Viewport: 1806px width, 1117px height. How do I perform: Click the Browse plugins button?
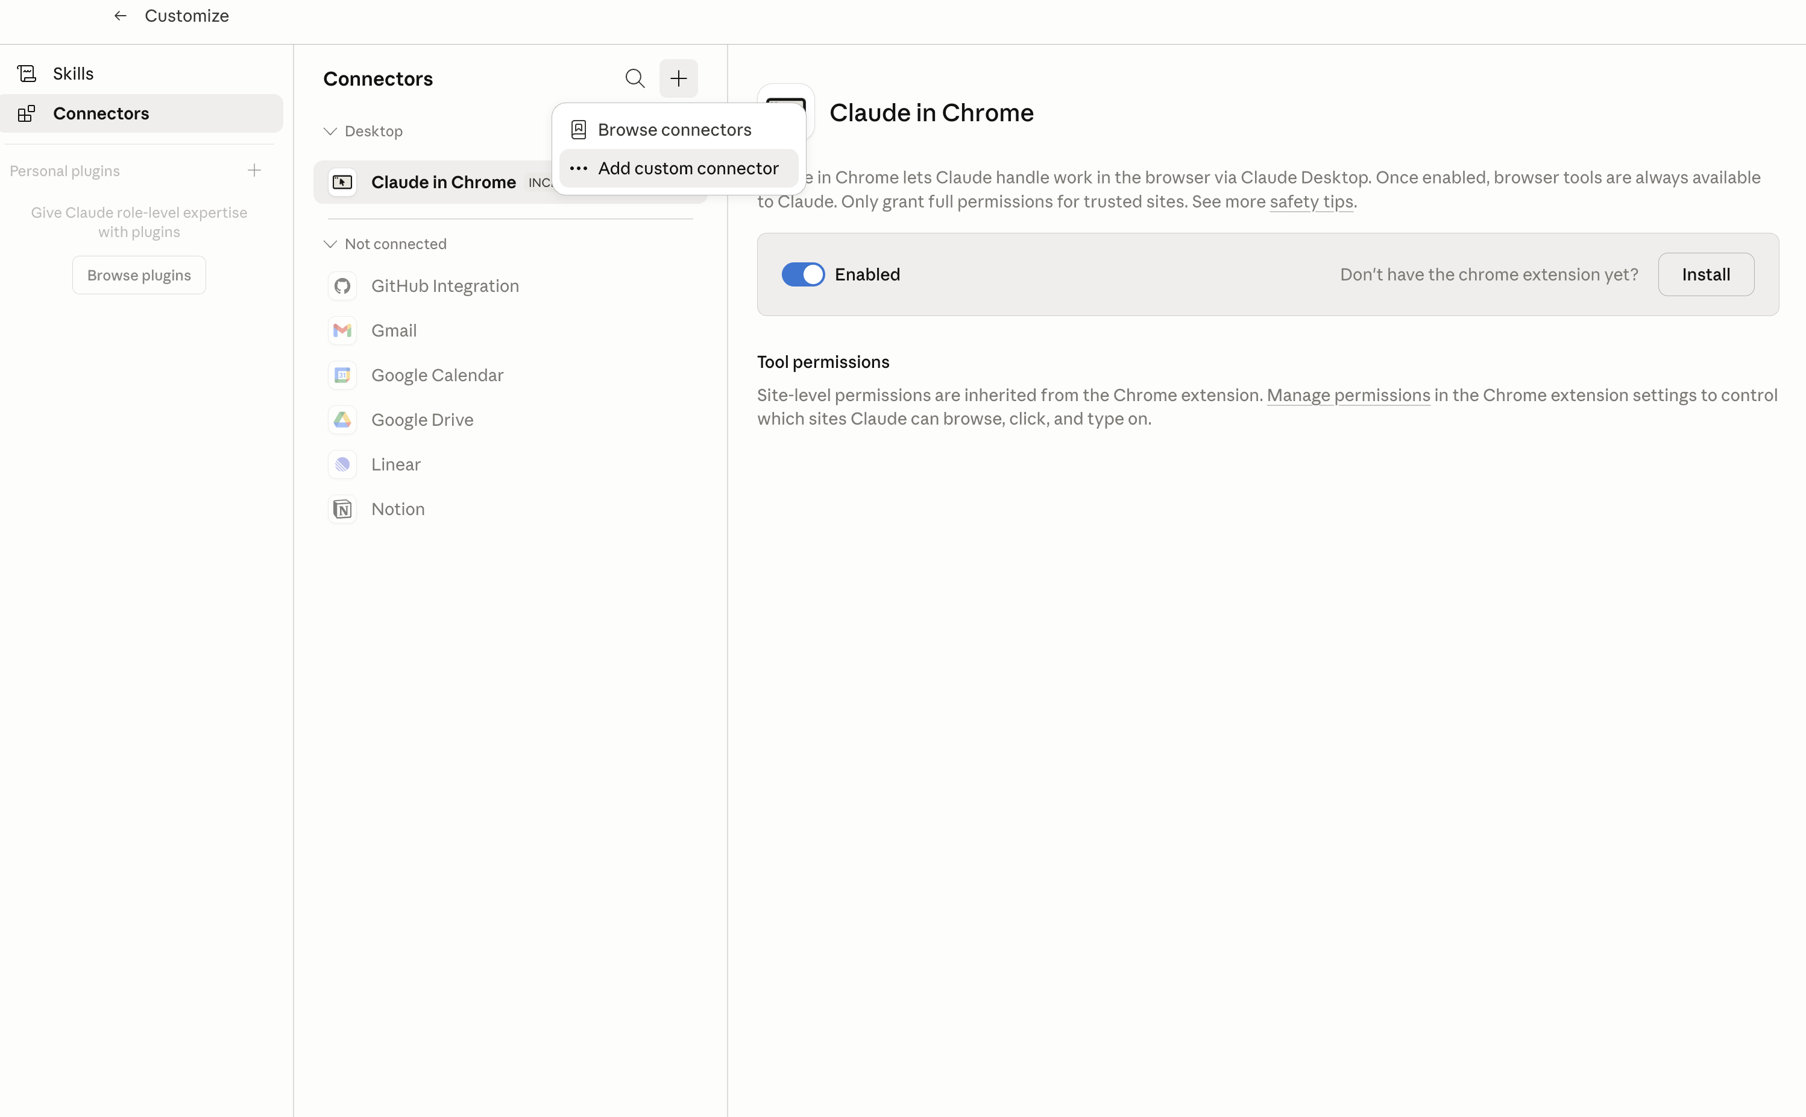139,276
